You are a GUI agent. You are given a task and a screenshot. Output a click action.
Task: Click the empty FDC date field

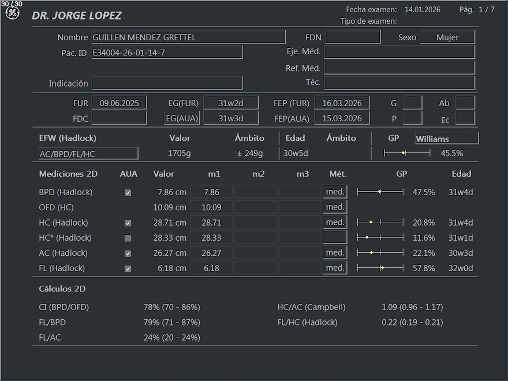pyautogui.click(x=119, y=118)
